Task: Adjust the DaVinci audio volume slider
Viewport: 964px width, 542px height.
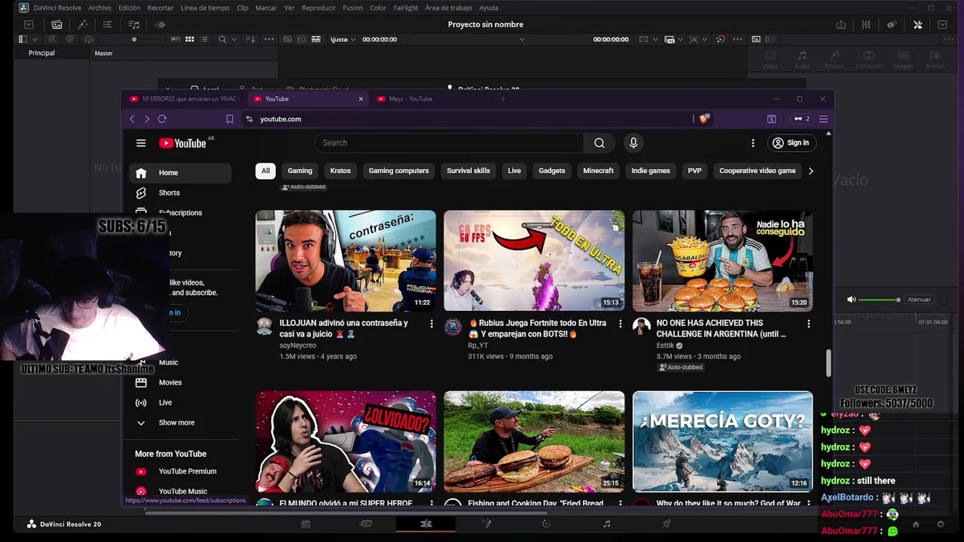Action: 880,300
